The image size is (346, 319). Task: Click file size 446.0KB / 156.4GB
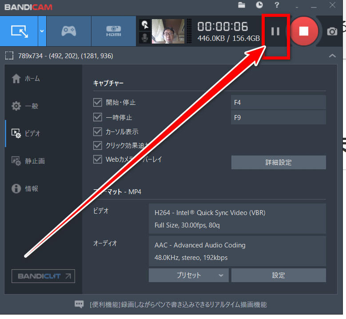click(x=229, y=38)
